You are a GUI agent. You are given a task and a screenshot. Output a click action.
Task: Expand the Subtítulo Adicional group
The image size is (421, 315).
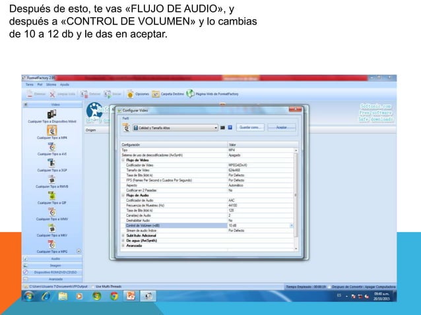[123, 236]
